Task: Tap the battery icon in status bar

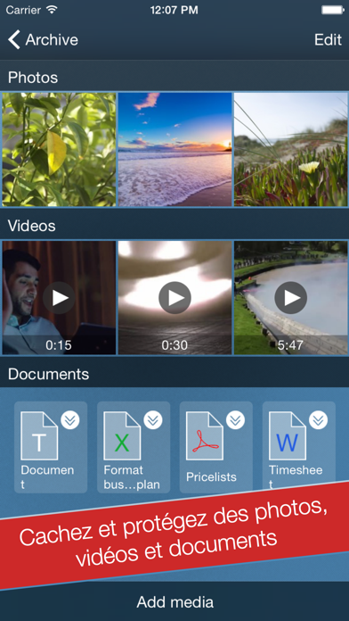Action: pos(333,10)
